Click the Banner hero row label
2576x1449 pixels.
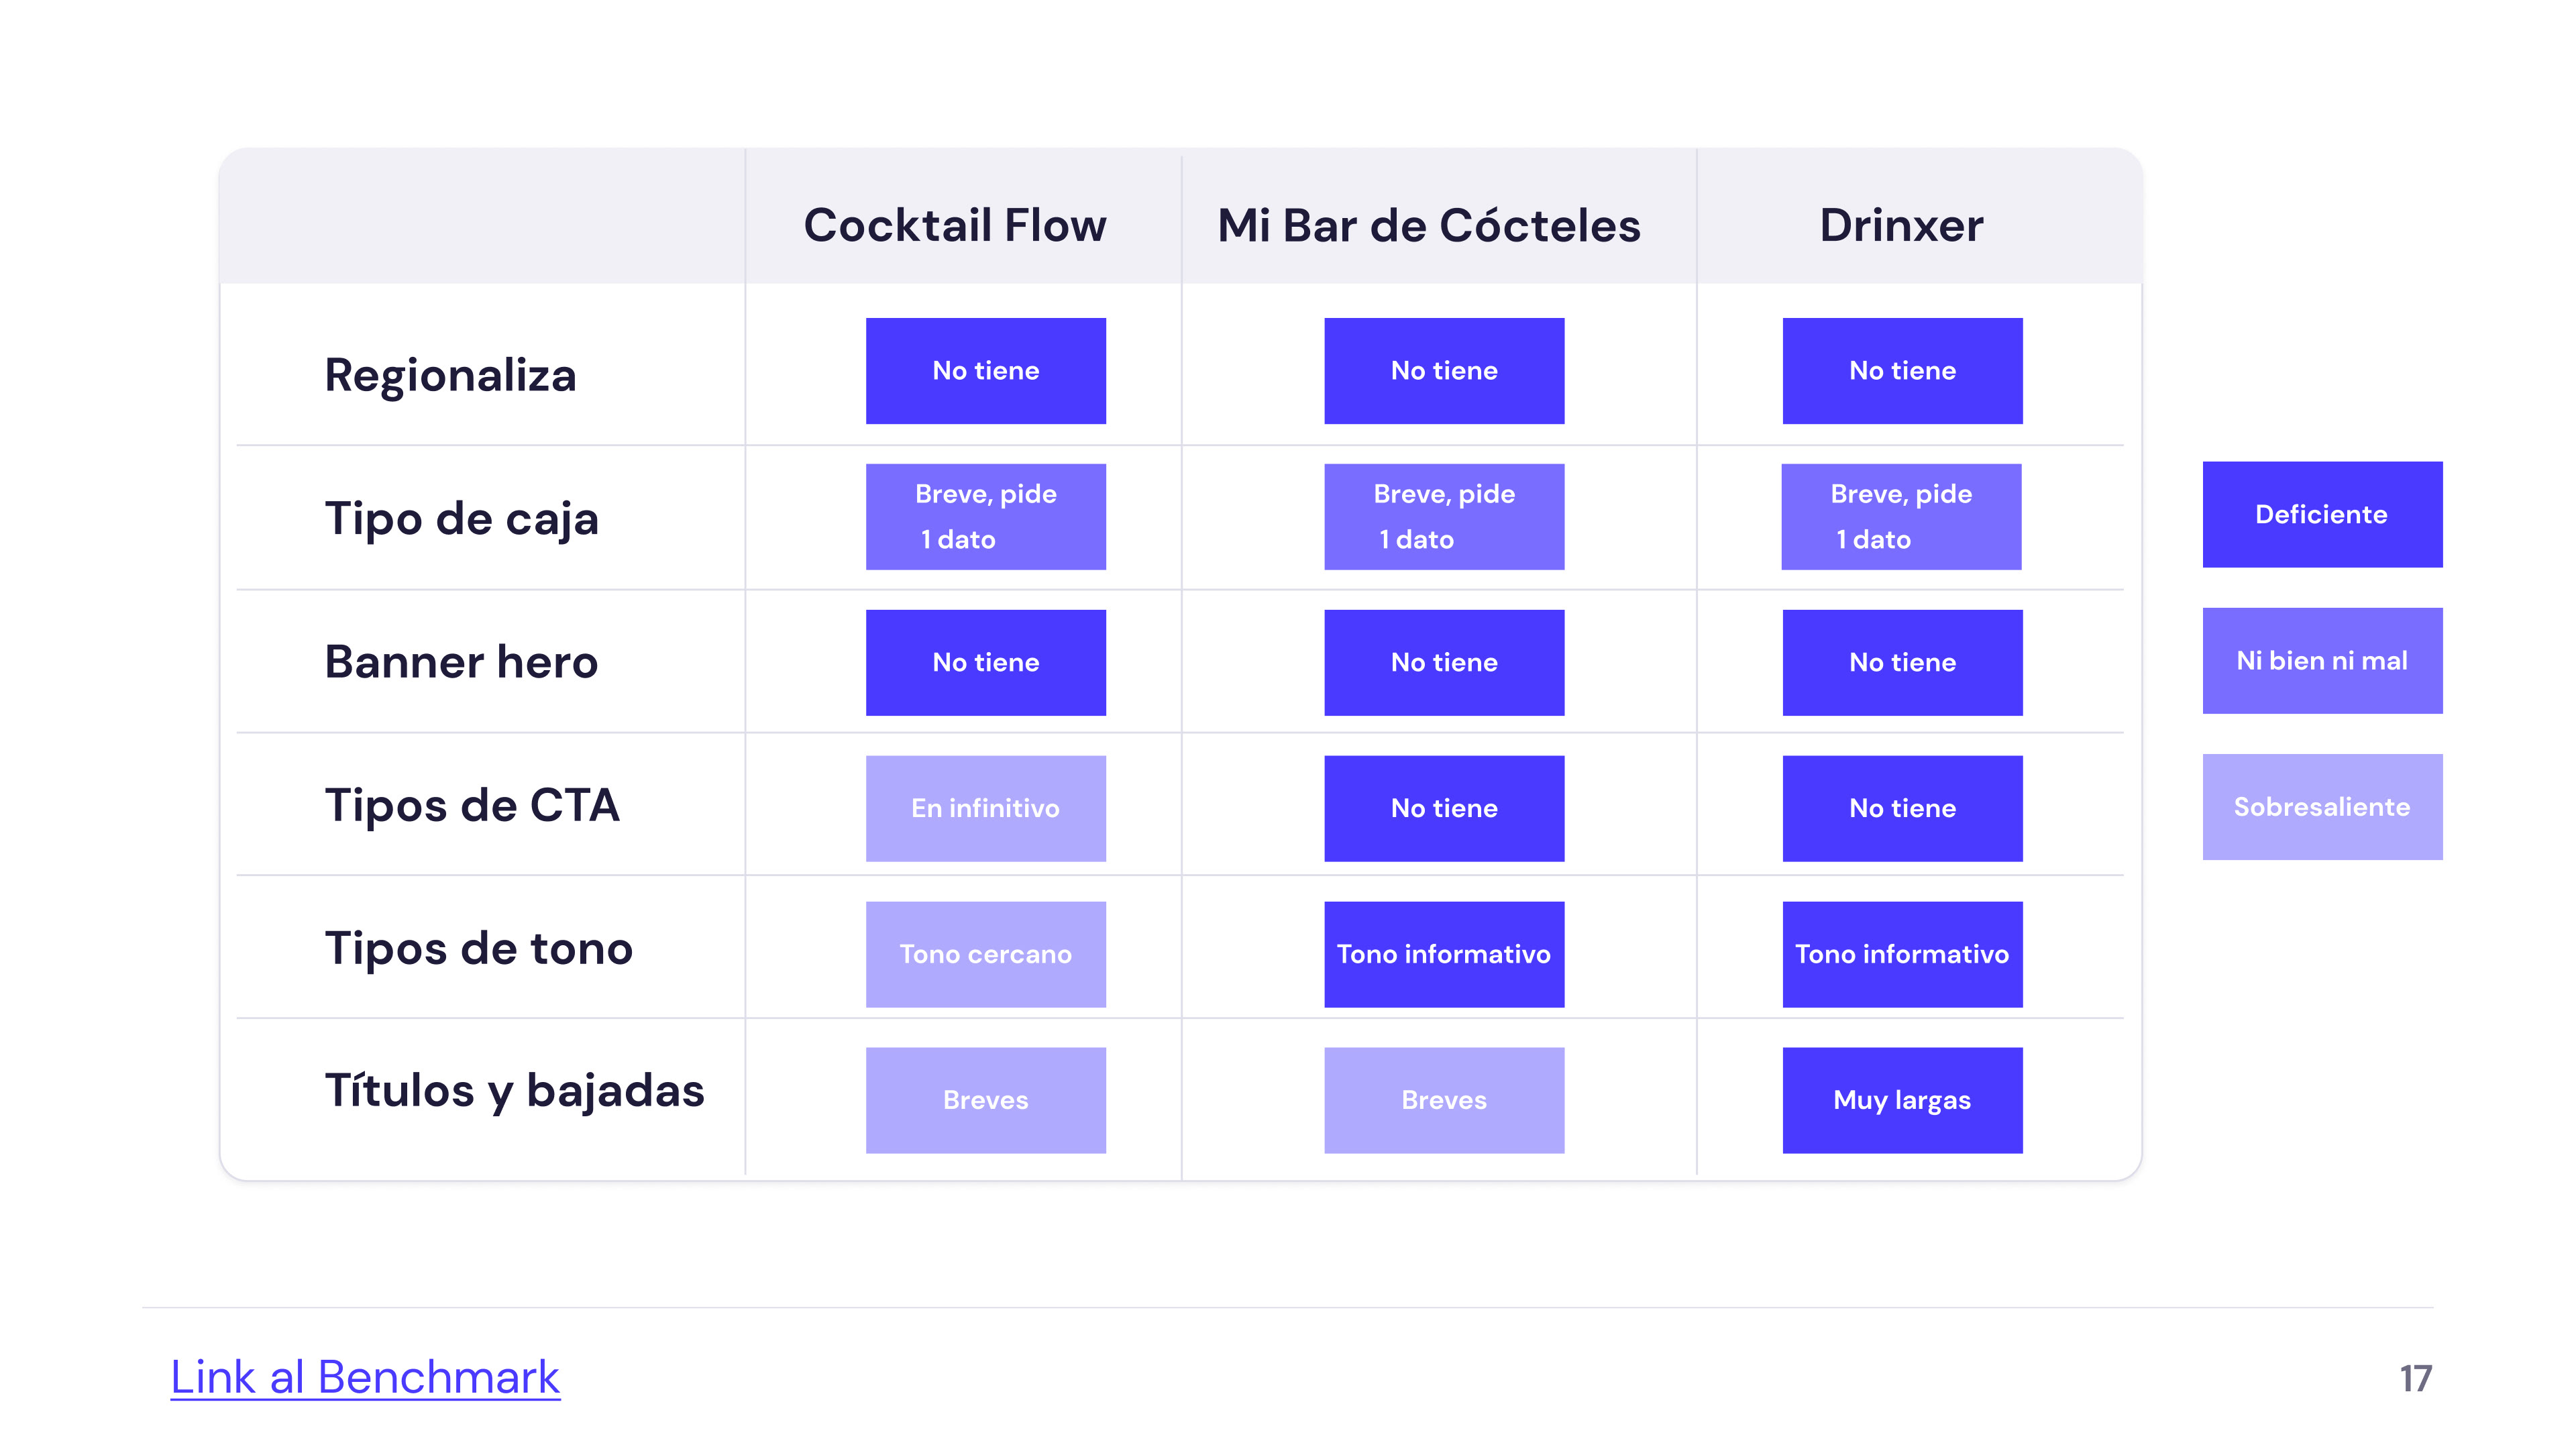(461, 661)
